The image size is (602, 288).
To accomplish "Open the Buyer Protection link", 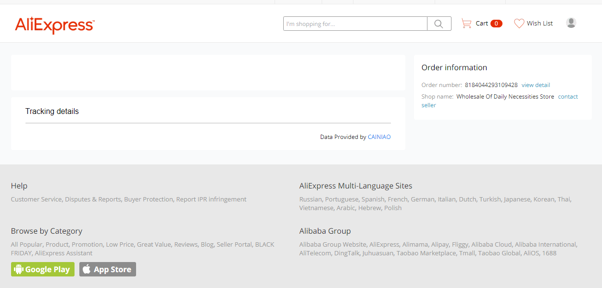I will pos(148,199).
